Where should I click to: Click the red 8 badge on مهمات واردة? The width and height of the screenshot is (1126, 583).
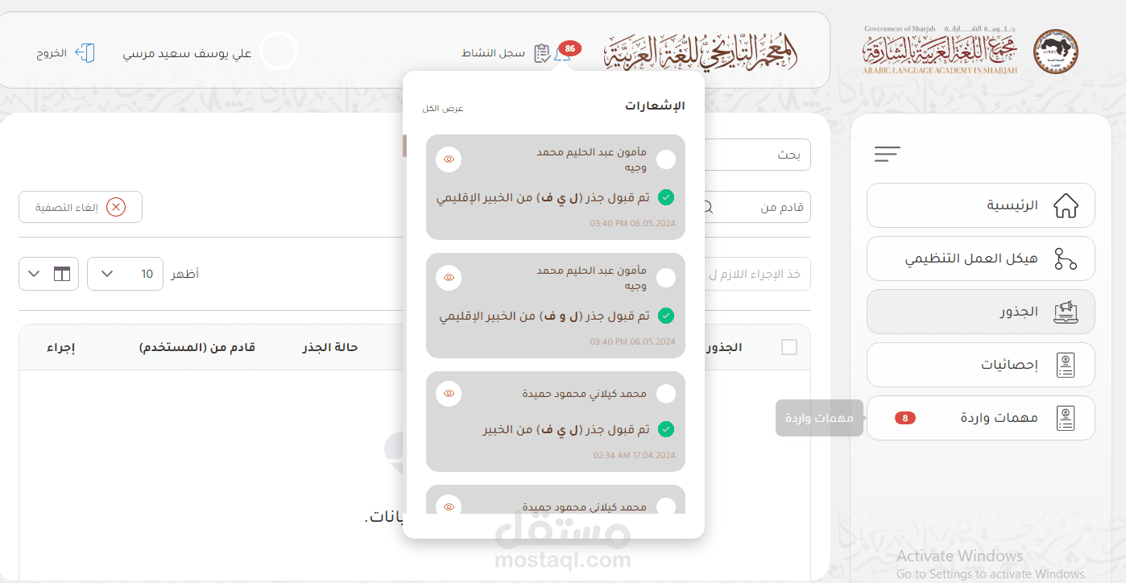tap(905, 418)
